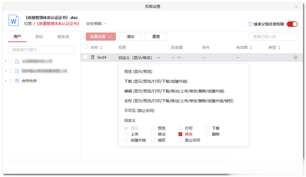The image size is (306, 177).
Task: Choose 全权 permission preset option
Action: pos(179,101)
